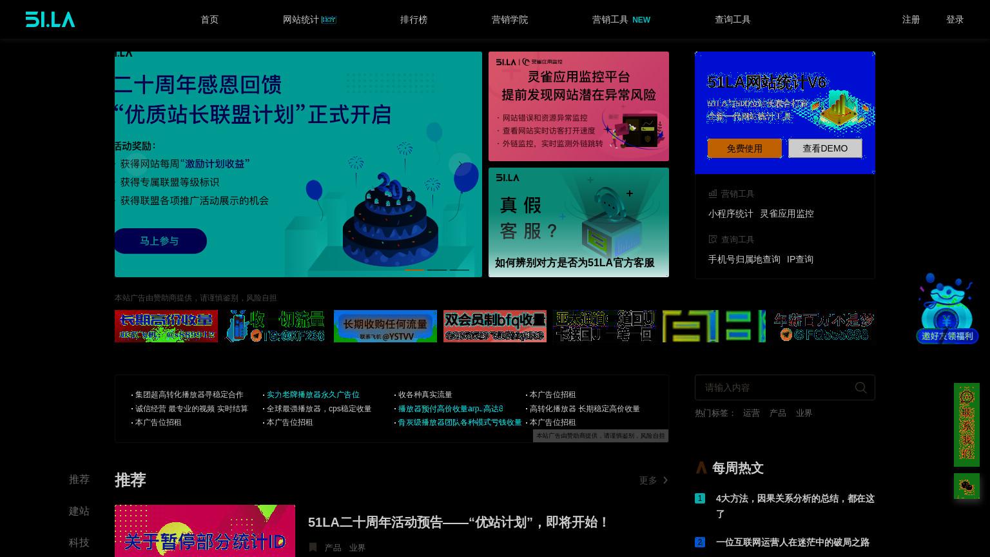Click the 马上参与 banner button

pos(160,241)
